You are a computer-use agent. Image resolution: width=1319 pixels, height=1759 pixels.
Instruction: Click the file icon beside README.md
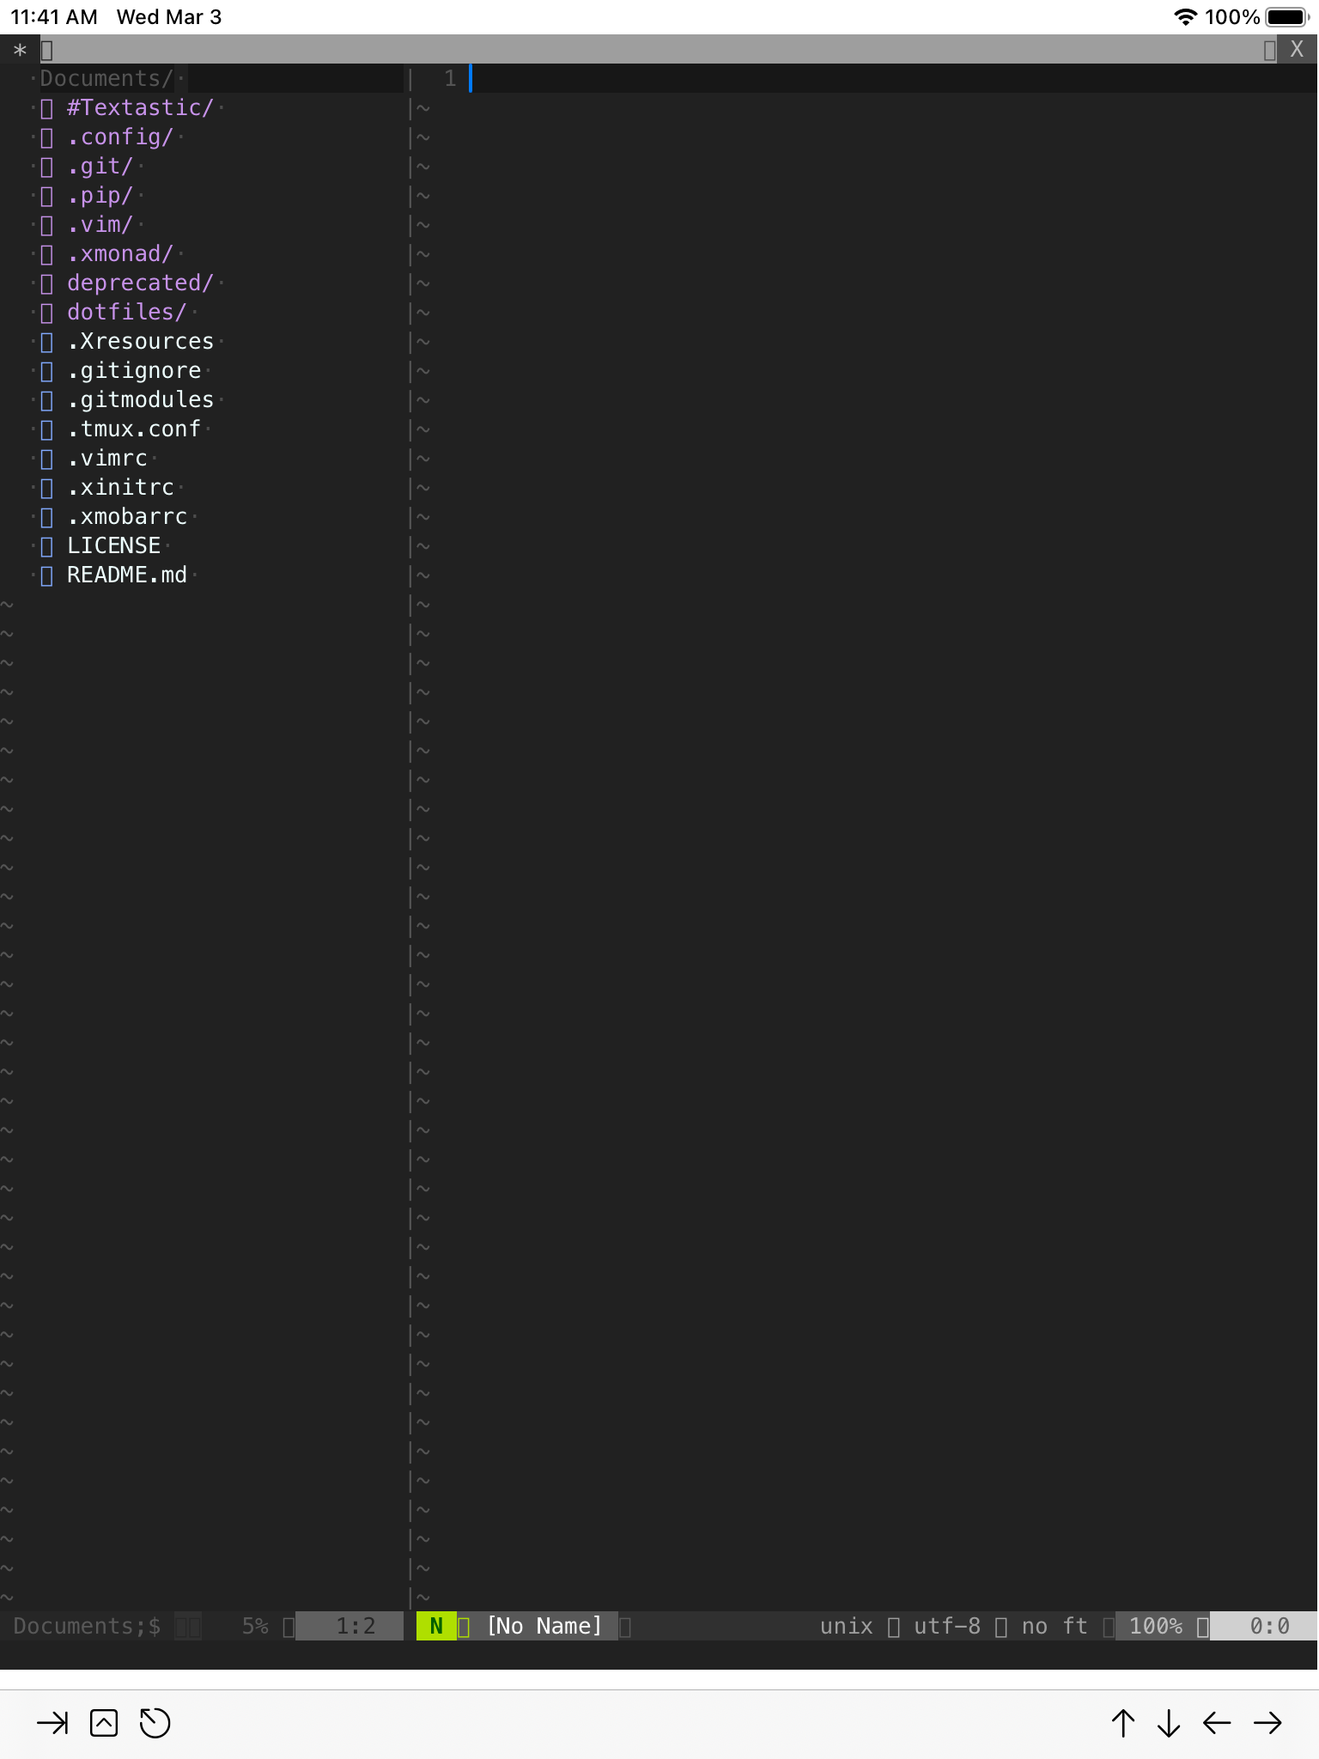tap(47, 575)
